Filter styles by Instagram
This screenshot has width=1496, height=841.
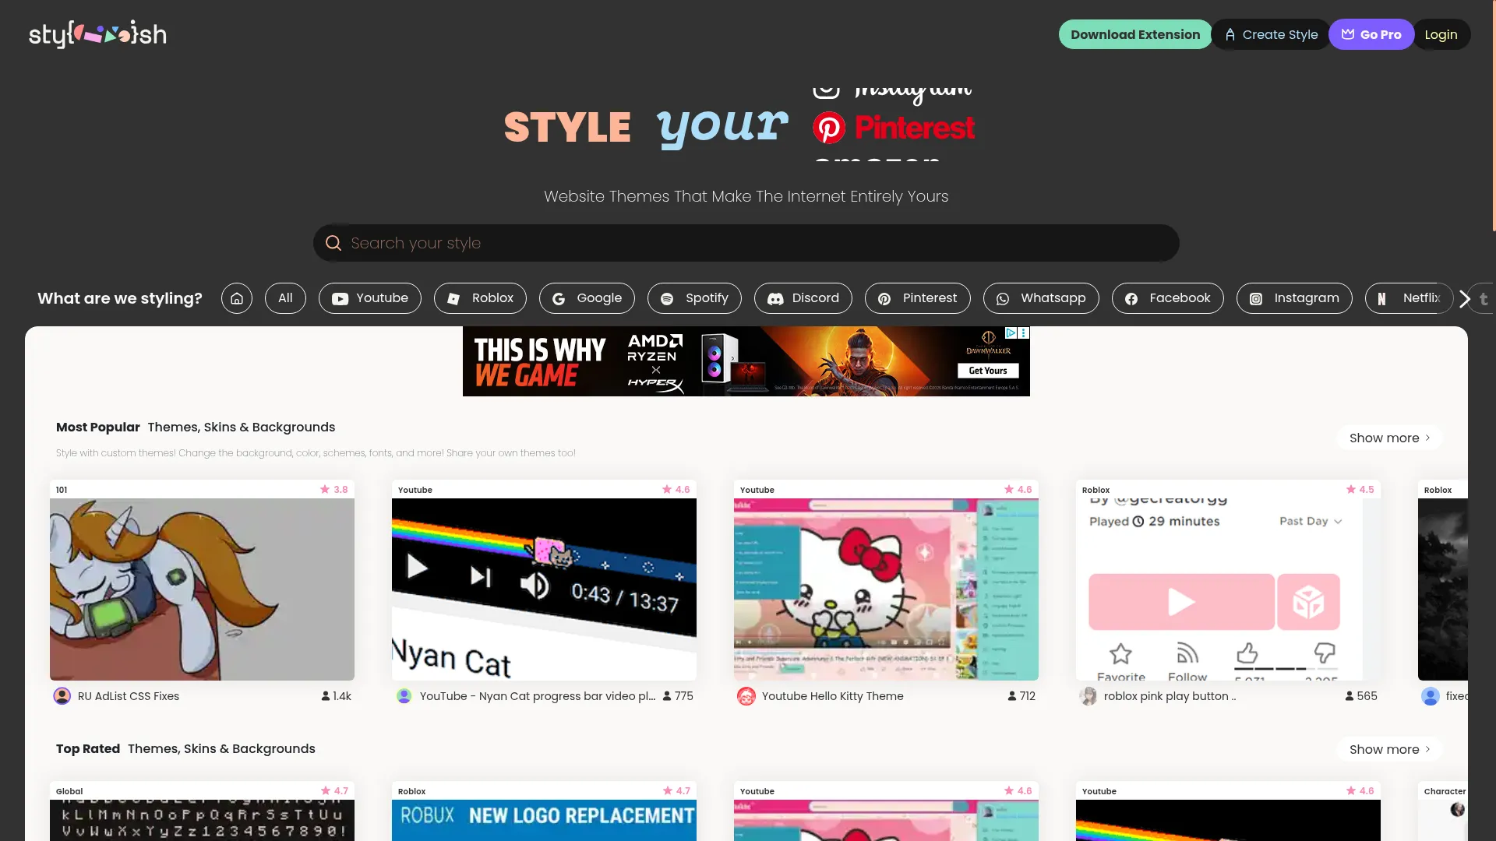[x=1294, y=298]
